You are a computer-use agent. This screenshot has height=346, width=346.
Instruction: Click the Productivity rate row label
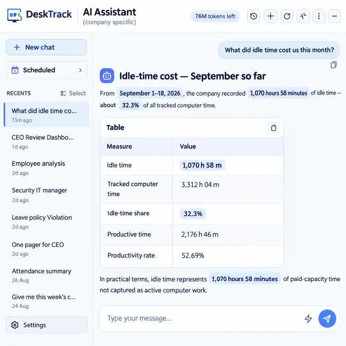[131, 256]
